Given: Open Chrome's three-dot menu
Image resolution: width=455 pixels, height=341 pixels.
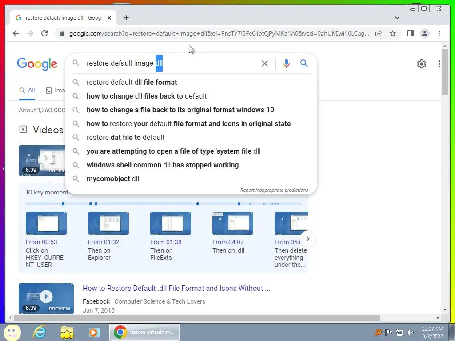Looking at the screenshot, I should click(439, 33).
